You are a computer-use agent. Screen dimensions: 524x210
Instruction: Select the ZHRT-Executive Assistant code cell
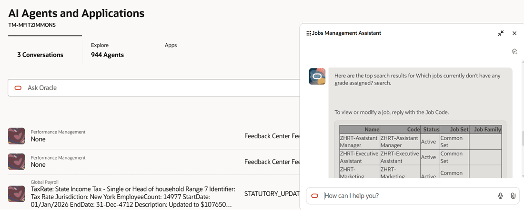[x=400, y=157]
